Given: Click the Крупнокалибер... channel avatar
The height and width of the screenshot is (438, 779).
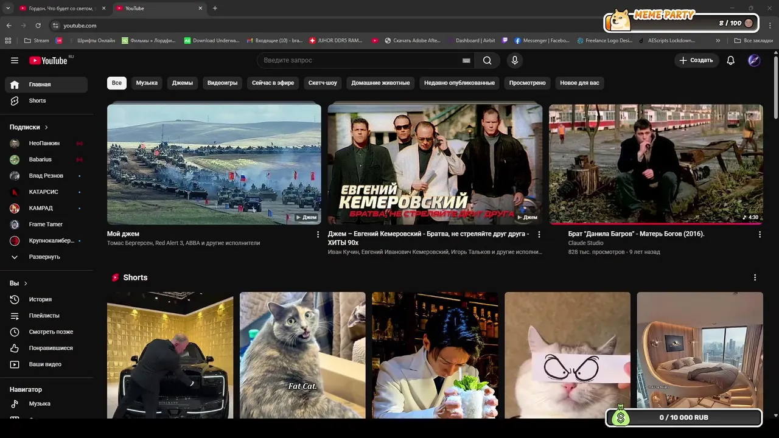Looking at the screenshot, I should [15, 240].
